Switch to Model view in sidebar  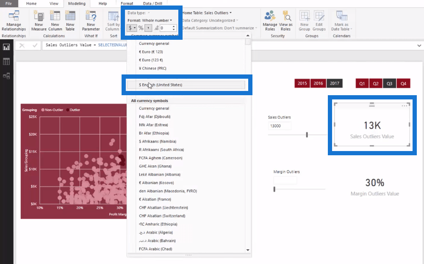[x=6, y=76]
